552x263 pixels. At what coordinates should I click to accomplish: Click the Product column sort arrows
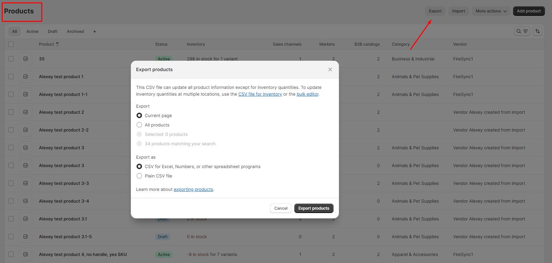coord(57,44)
